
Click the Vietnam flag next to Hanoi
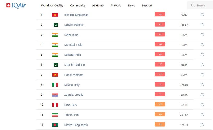(55, 75)
